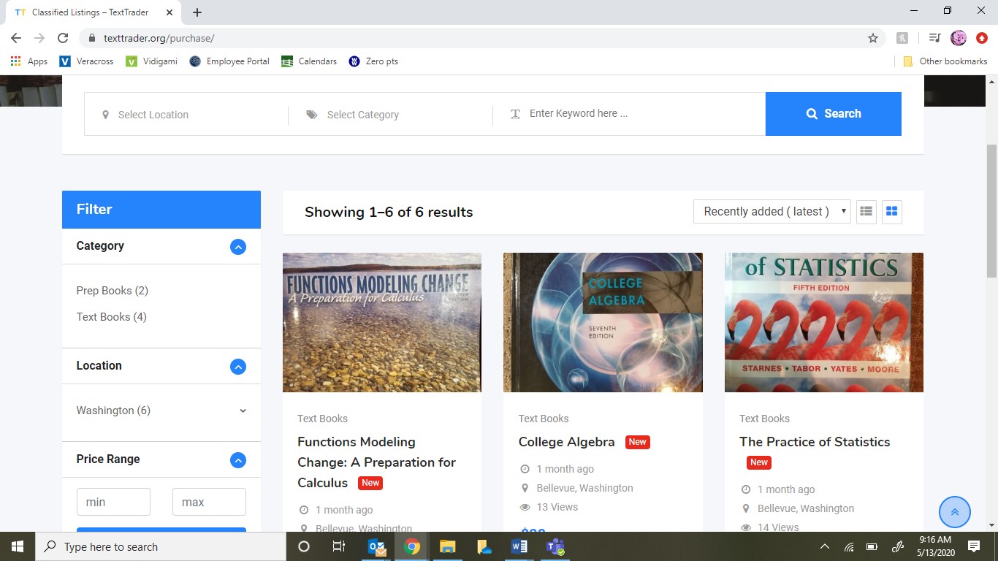Viewport: 998px width, 561px height.
Task: Click the Apps grid bookmark icon
Action: [x=16, y=61]
